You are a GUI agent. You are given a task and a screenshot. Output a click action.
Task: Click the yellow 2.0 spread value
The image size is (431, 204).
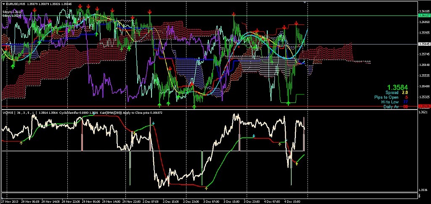[x=404, y=93]
